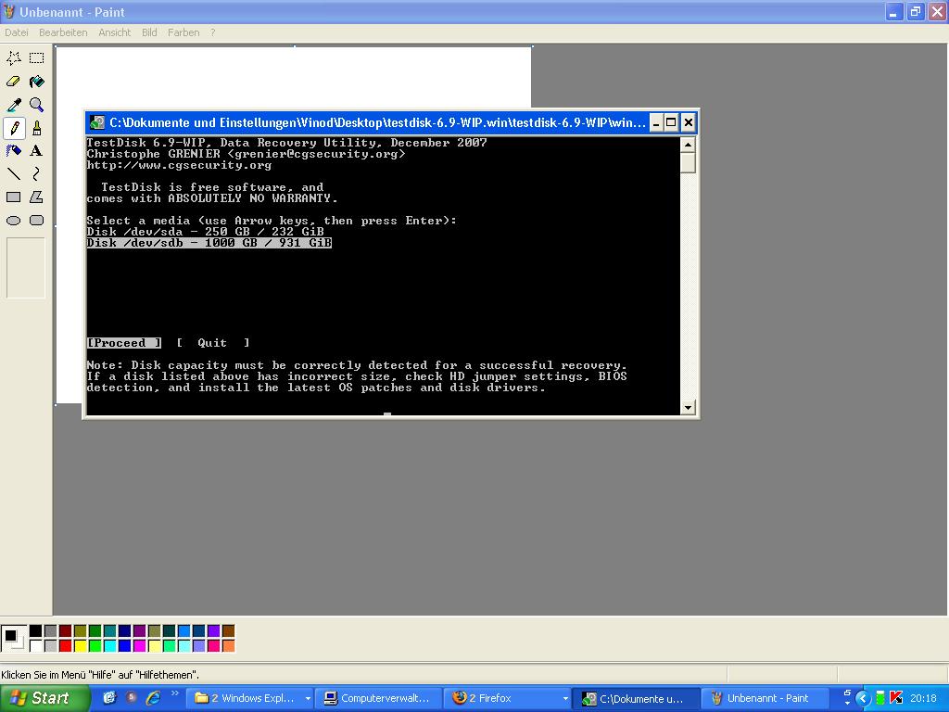Viewport: 949px width, 712px height.
Task: Choose the Airbrush spray tool
Action: pos(14,151)
